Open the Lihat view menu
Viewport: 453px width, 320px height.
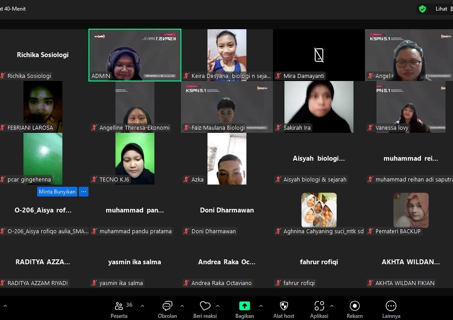tap(441, 9)
